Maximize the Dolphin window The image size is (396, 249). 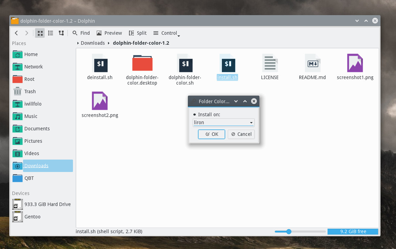pos(366,21)
